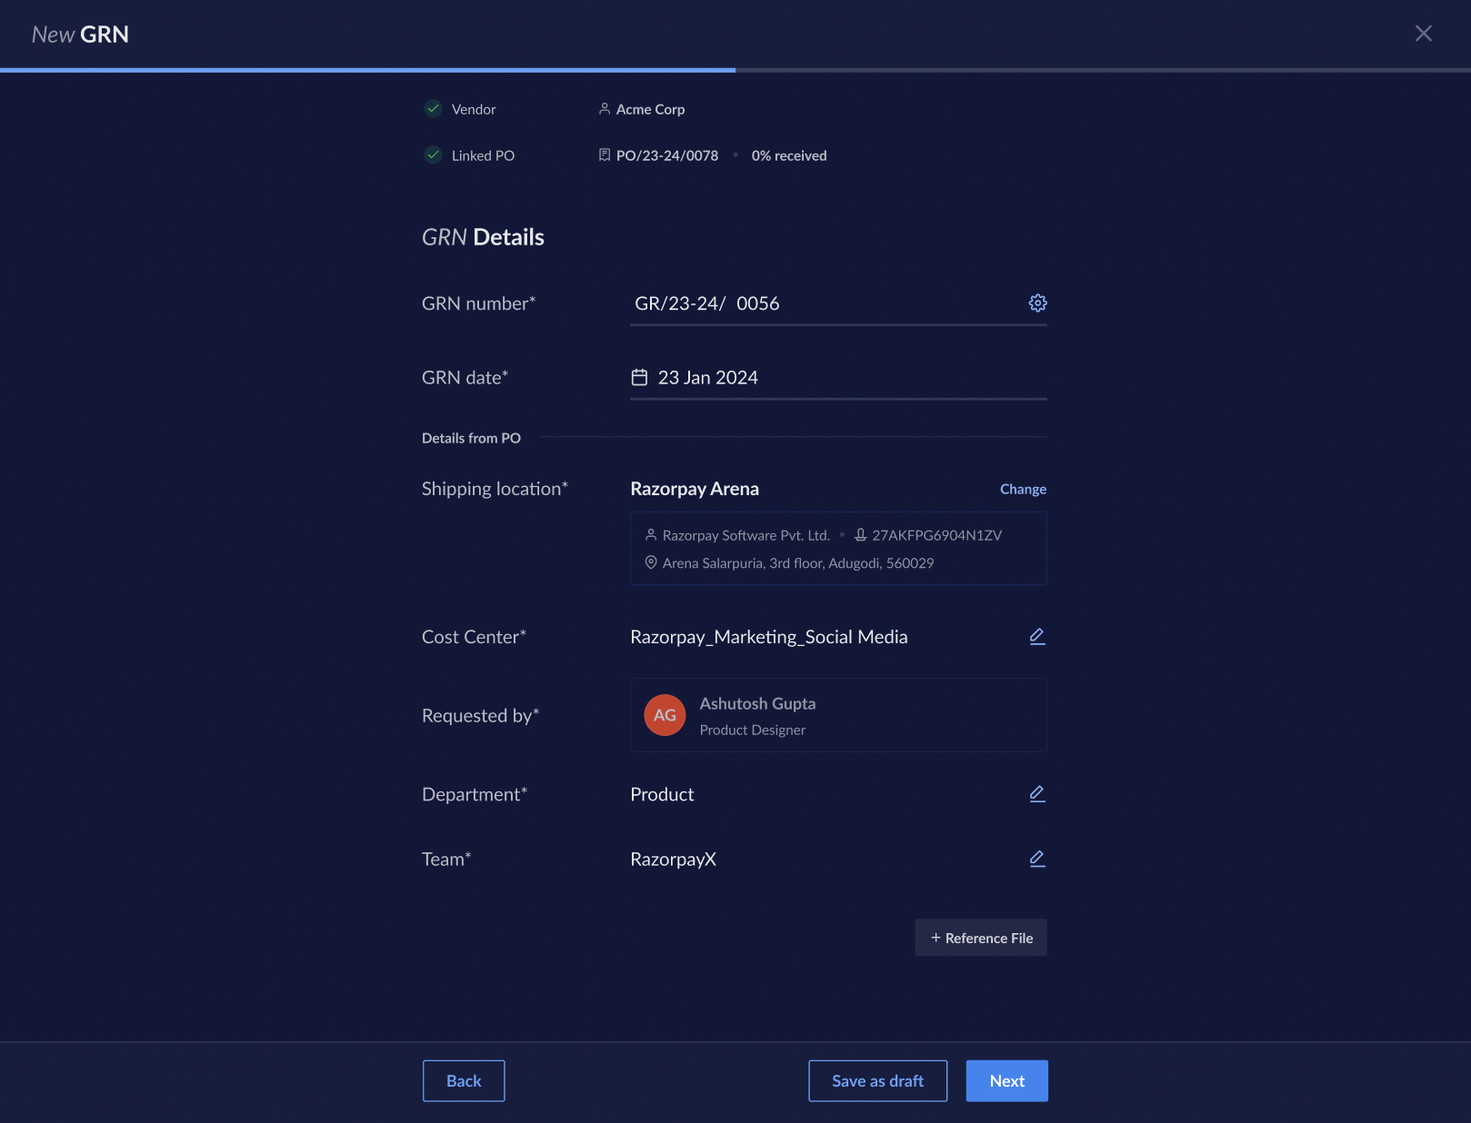Click the Linked PO green checkmark icon
The width and height of the screenshot is (1471, 1123).
[x=434, y=154]
